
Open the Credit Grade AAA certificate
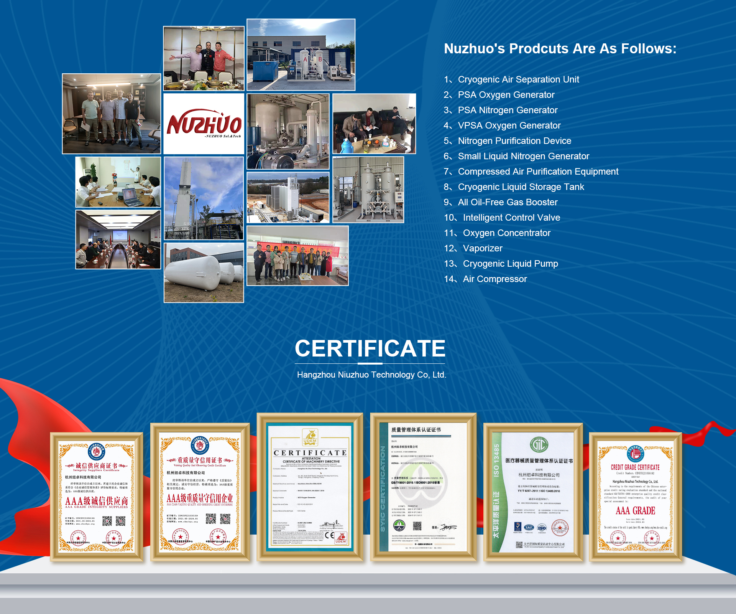click(635, 497)
